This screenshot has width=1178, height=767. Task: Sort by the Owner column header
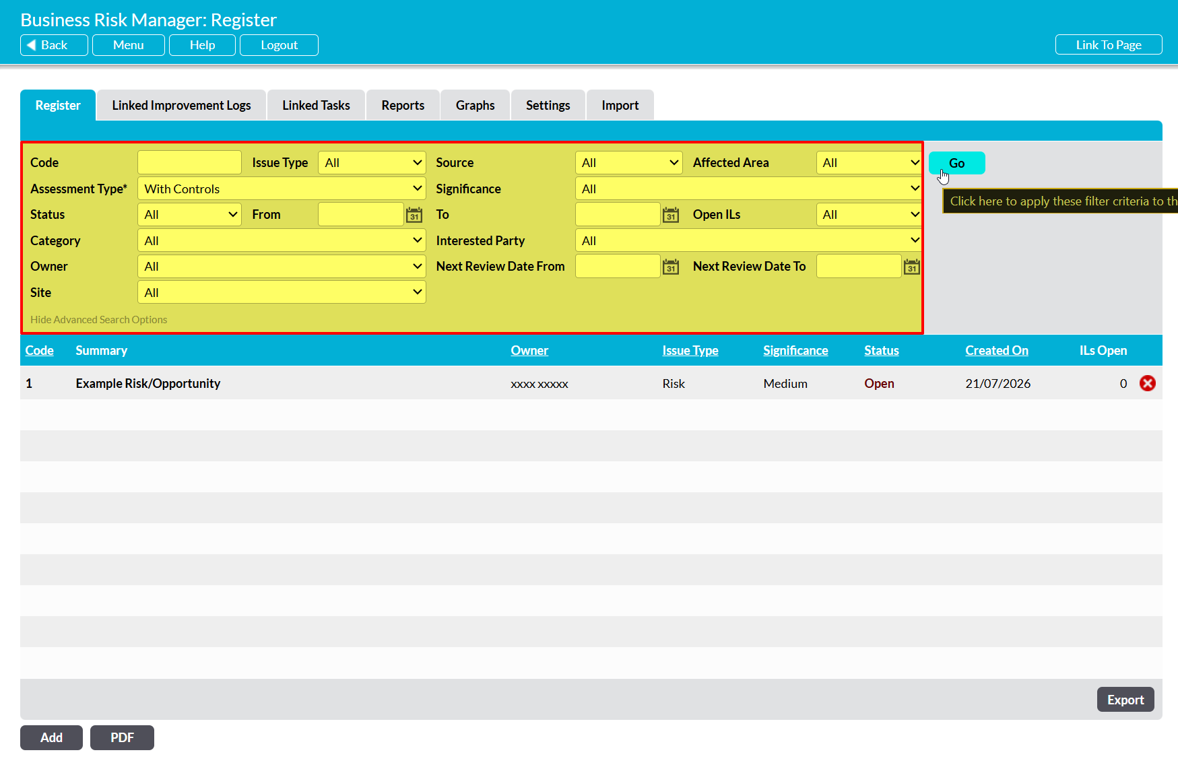pos(529,350)
